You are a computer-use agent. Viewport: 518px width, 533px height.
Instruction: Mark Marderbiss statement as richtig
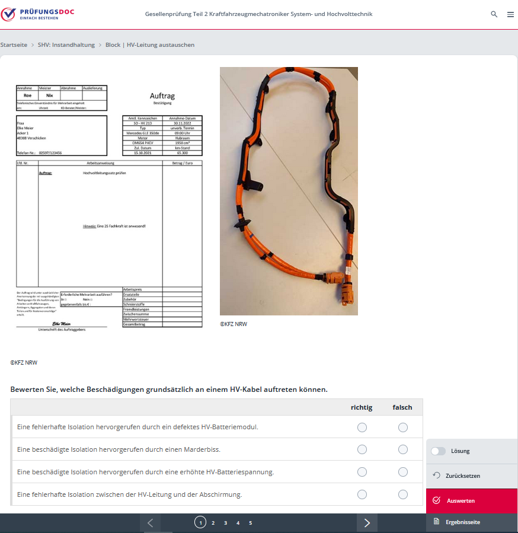tap(362, 449)
